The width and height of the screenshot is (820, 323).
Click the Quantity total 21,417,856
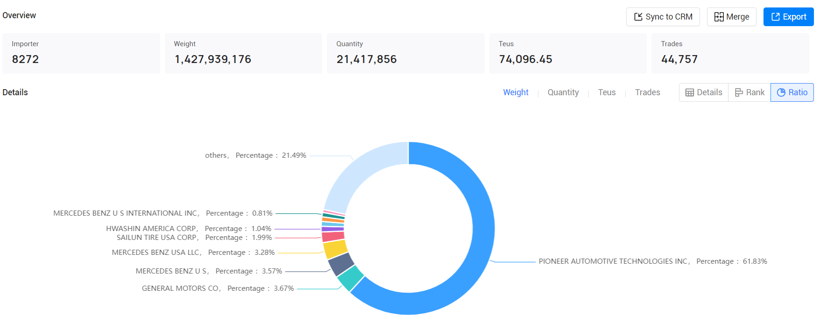pos(367,59)
